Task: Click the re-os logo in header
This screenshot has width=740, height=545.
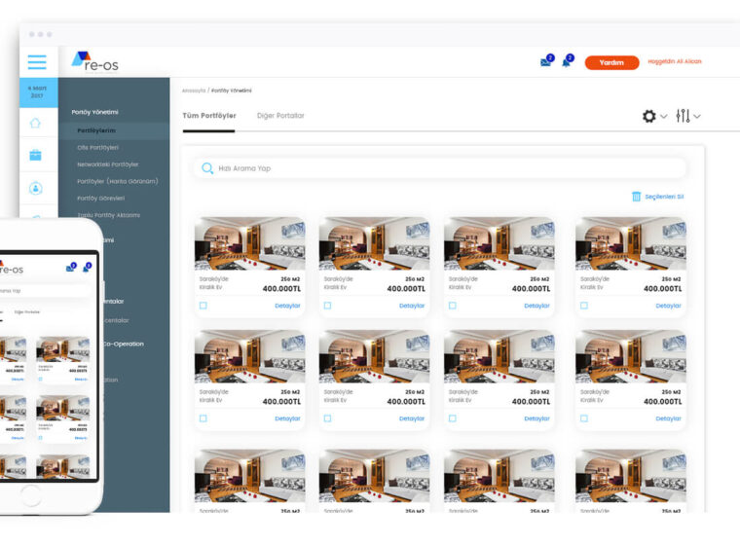Action: click(x=94, y=60)
